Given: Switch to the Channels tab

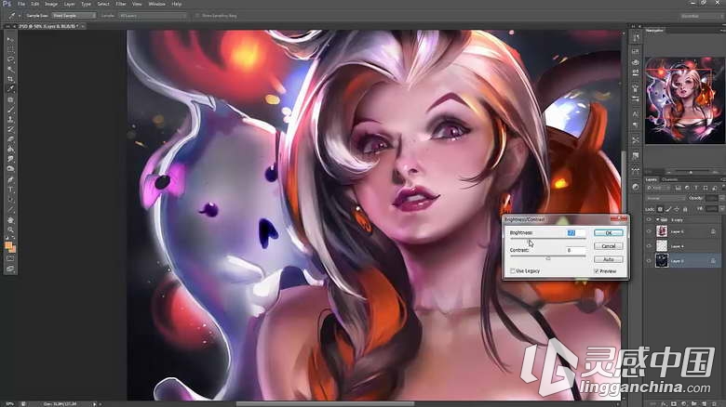Looking at the screenshot, I should (x=669, y=179).
